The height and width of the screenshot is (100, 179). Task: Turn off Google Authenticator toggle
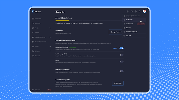click(121, 48)
